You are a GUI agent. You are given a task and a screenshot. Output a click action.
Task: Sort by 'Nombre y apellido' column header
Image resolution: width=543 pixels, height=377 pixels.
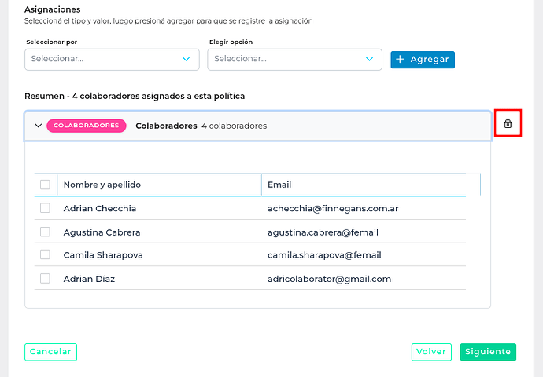click(x=102, y=185)
